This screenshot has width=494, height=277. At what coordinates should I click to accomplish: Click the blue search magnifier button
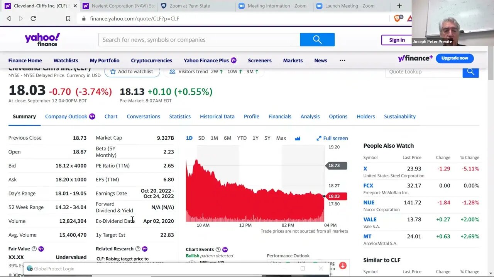(x=317, y=40)
